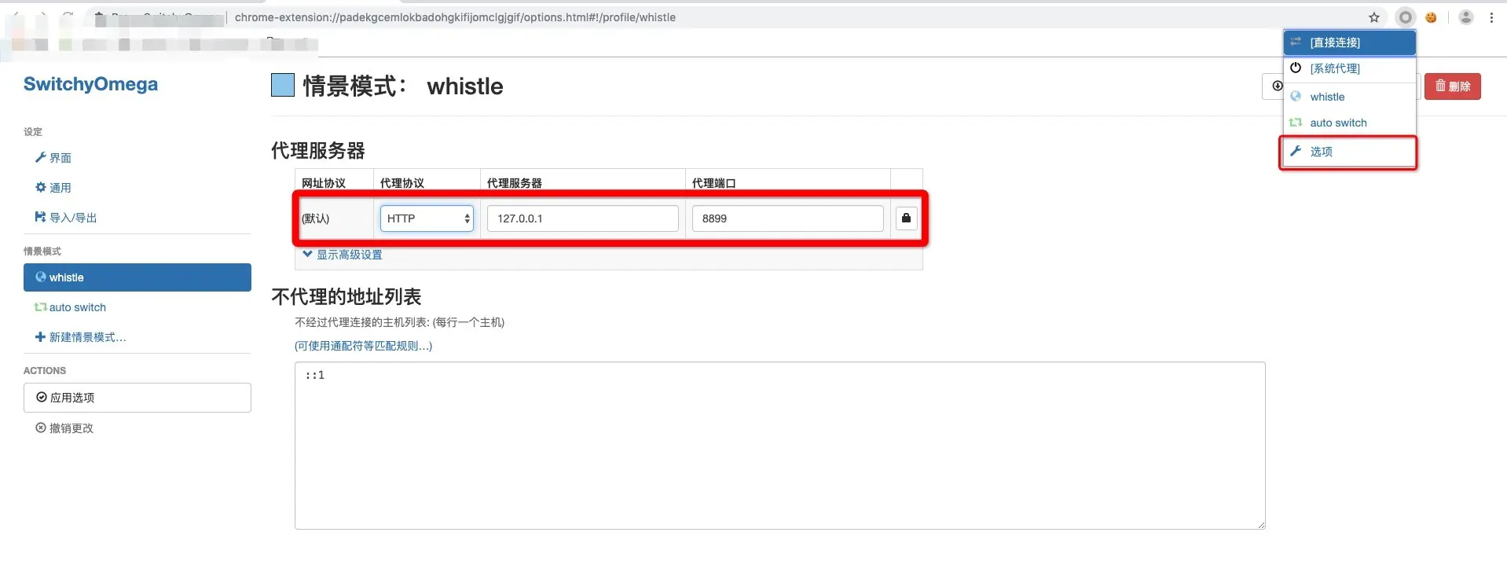
Task: Click the bookmark star icon in address bar
Action: pos(1374,17)
